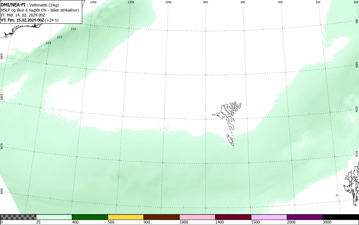This screenshot has width=359, height=225.
Task: Click the legend value "3000"
Action: point(327,222)
